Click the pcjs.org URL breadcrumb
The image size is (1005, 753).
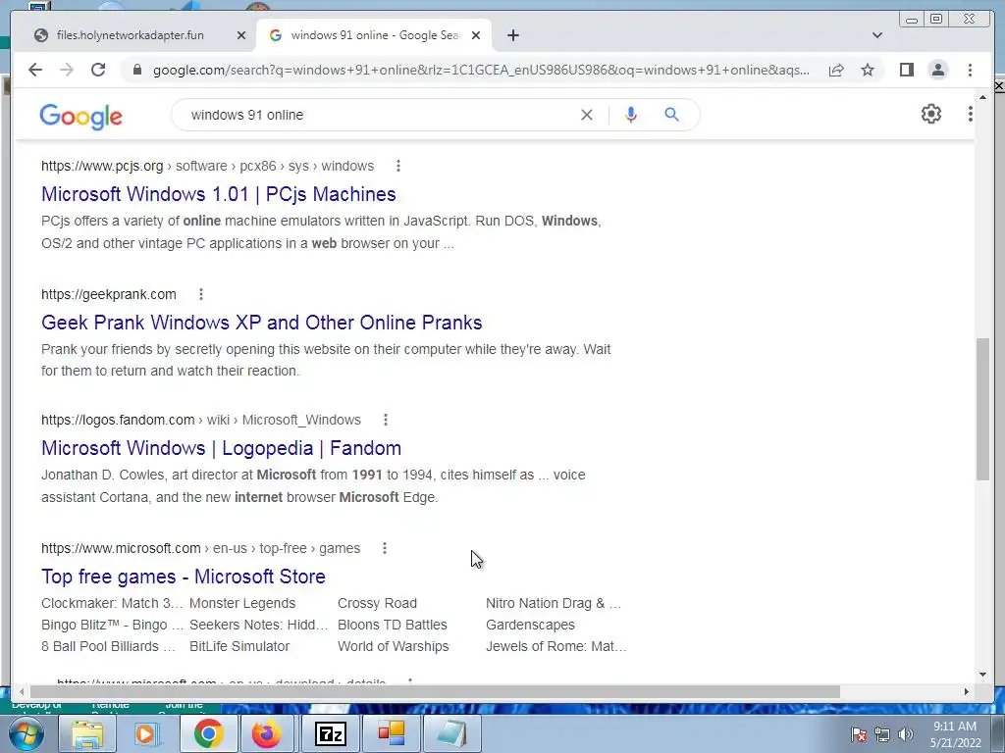click(208, 166)
